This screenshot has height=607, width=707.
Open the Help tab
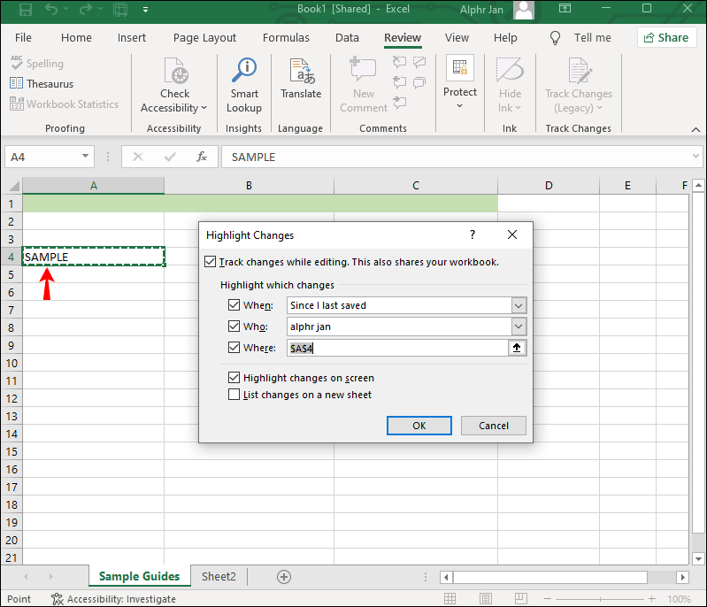(x=505, y=37)
